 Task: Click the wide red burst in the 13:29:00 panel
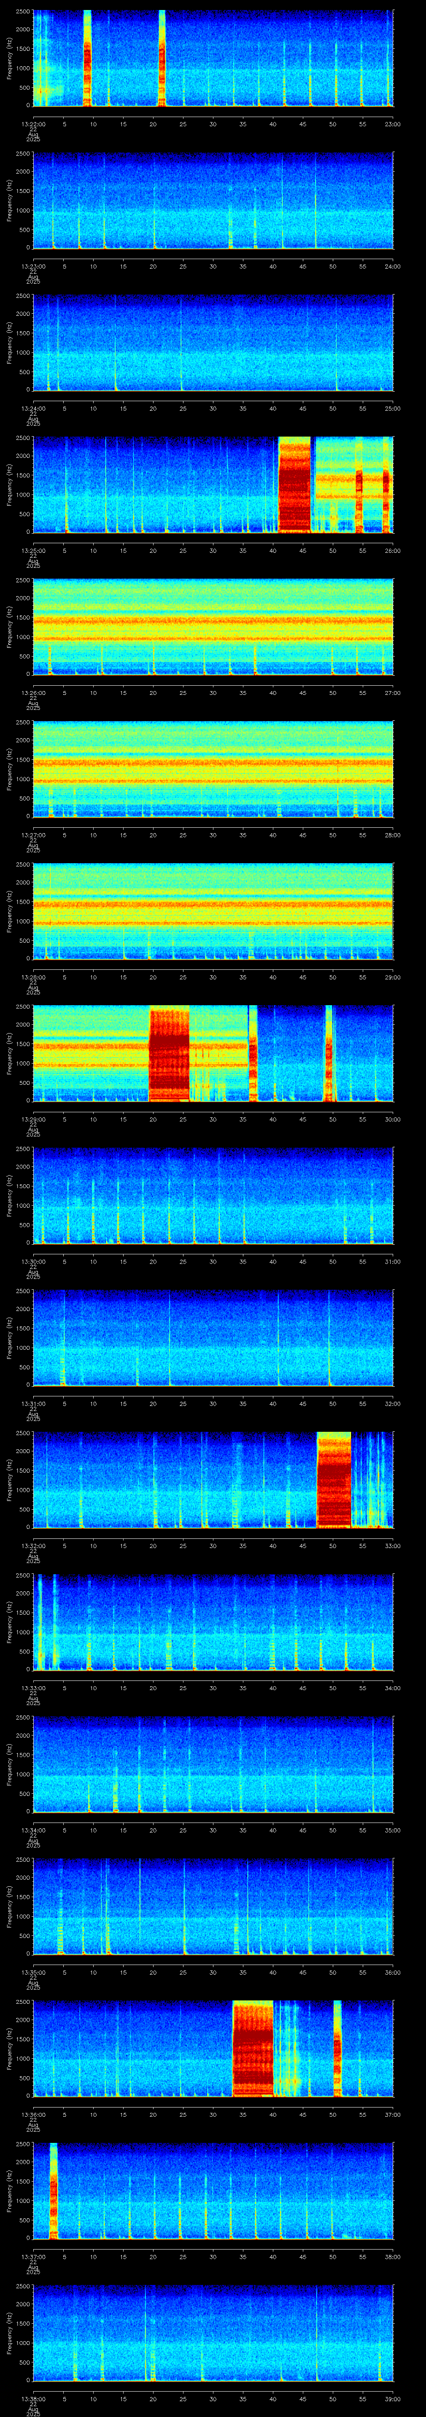[x=169, y=1053]
